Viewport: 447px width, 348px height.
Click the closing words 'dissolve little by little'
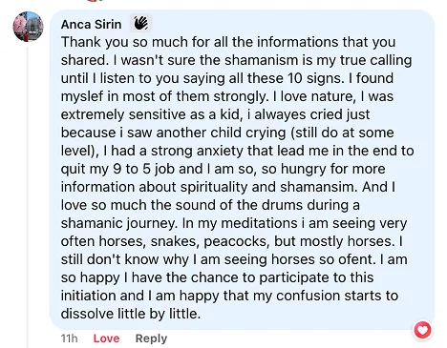coord(131,314)
